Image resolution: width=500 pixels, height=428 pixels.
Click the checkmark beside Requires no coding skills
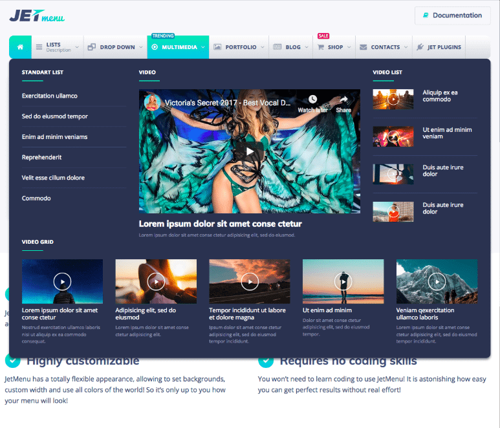click(266, 361)
